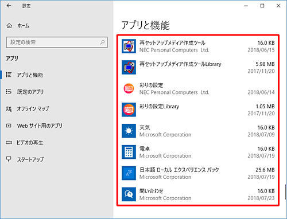Click the 25.6 MB size value
Viewport: 287px width, 219px height.
265,170
